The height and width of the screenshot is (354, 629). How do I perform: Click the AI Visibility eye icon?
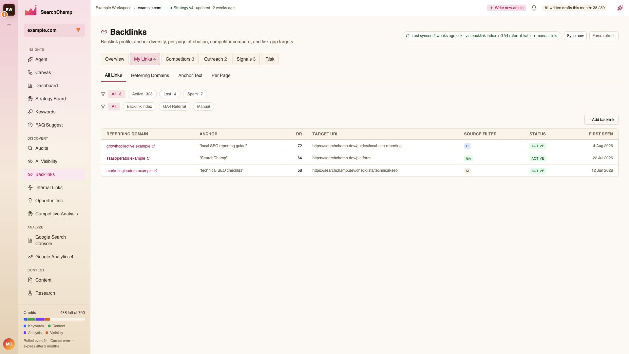click(30, 161)
